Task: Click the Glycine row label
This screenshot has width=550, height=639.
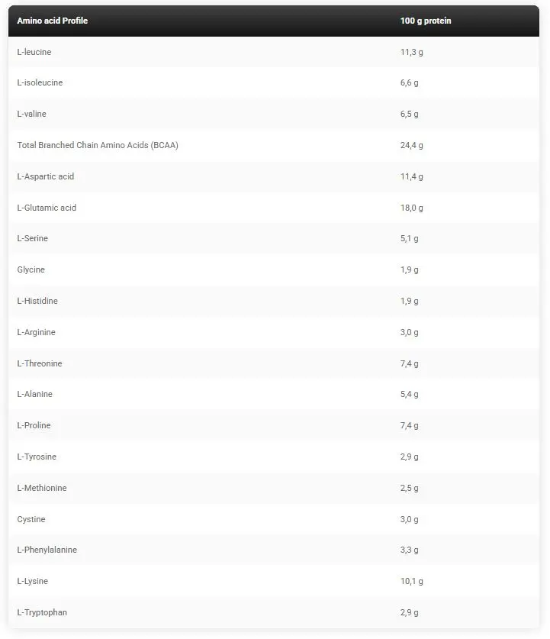Action: pyautogui.click(x=31, y=269)
